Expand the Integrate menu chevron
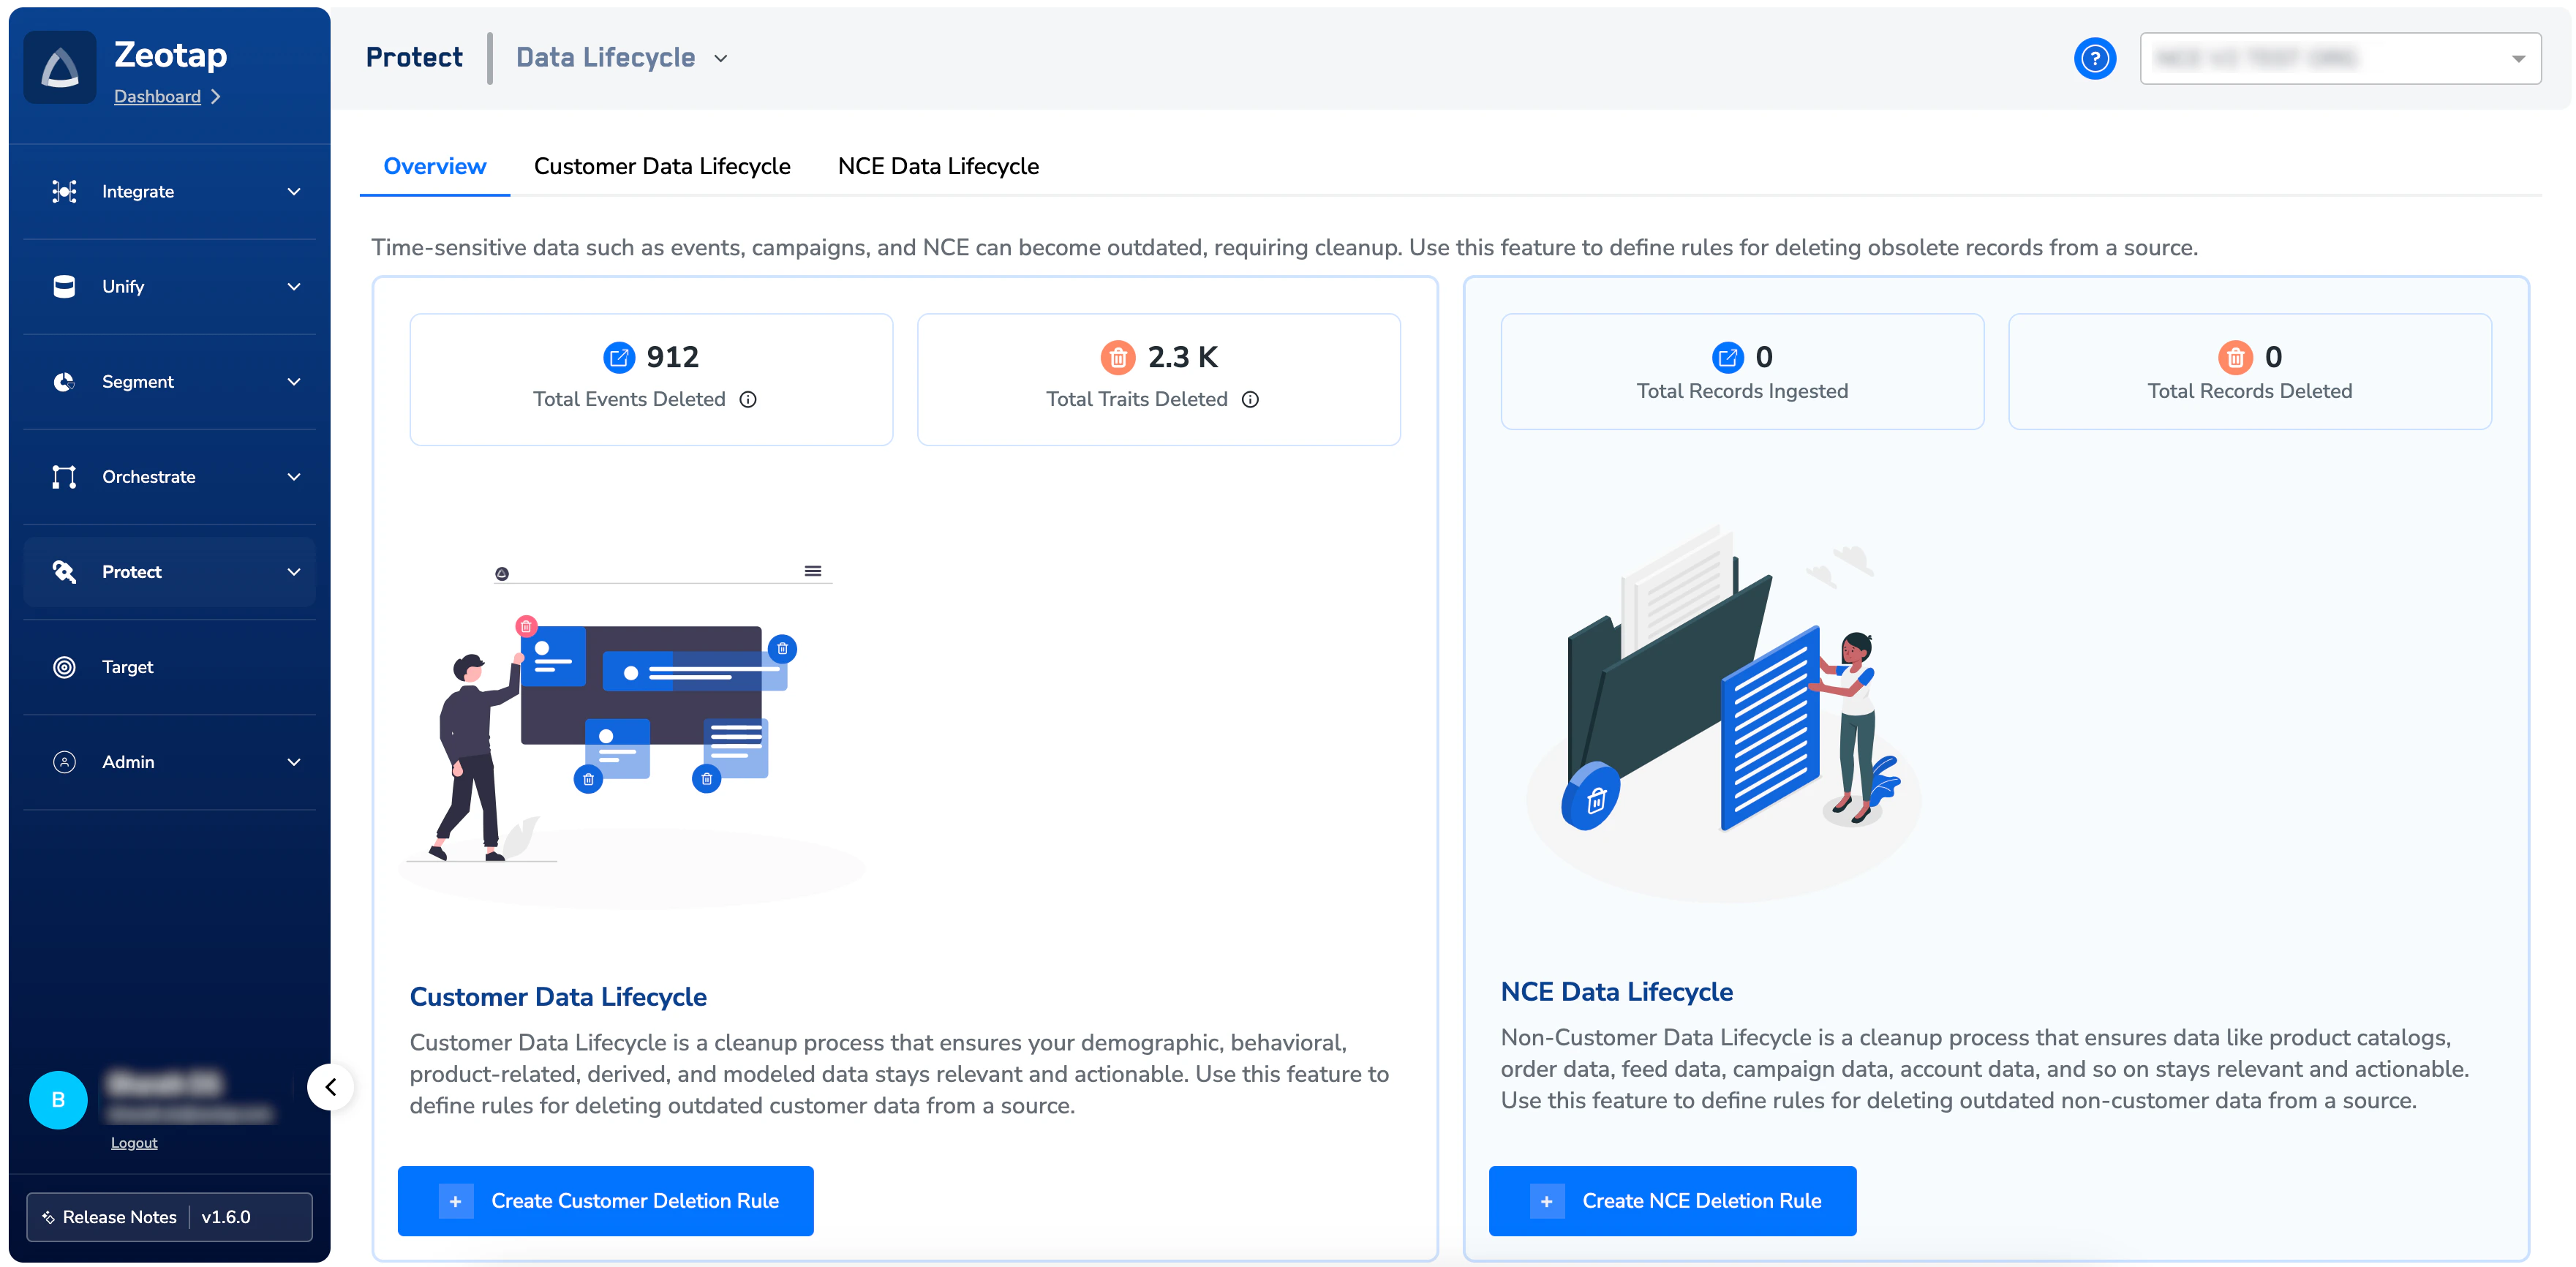 pyautogui.click(x=294, y=192)
